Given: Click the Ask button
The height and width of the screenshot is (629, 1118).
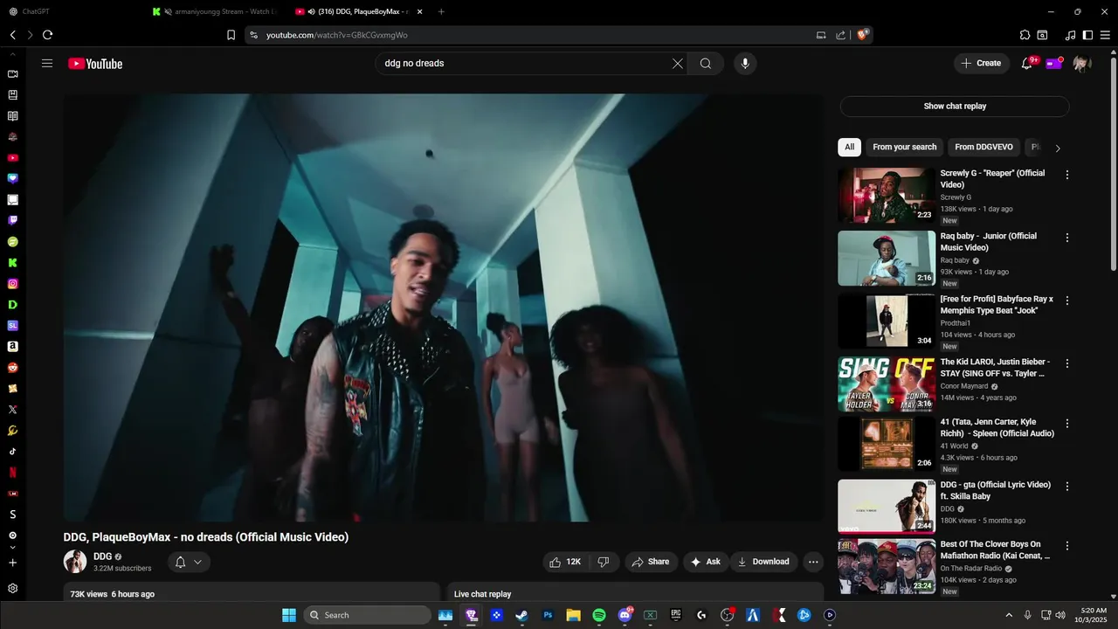Looking at the screenshot, I should (706, 562).
